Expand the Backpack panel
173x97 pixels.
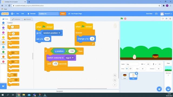(x=59, y=91)
